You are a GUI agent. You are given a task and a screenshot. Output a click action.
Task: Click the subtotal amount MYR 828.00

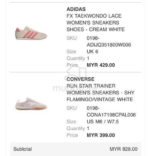[123, 149]
